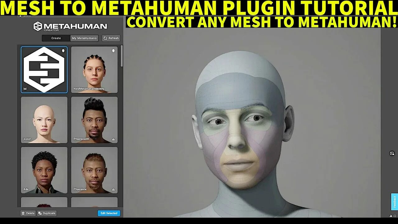Viewport: 398px width, 224px height.
Task: Click the MetaHuman list vertical scrollbar
Action: coord(122,56)
